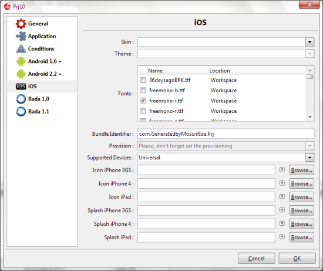Click fonts list scroll up arrow
Image resolution: width=323 pixels, height=271 pixels.
click(310, 71)
